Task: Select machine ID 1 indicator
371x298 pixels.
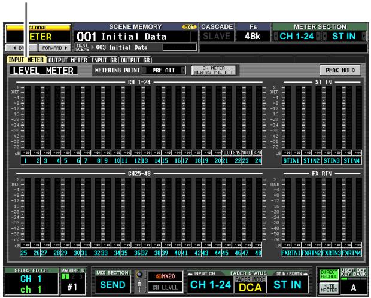Action: 65,276
